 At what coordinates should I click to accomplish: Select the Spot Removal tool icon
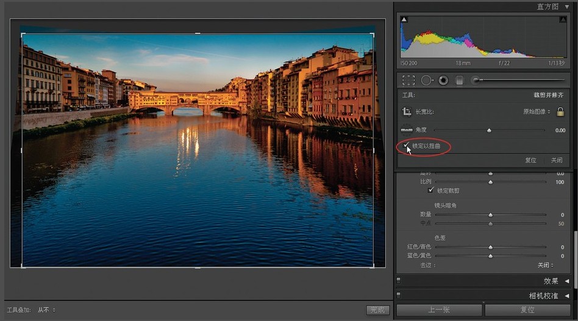pyautogui.click(x=427, y=80)
